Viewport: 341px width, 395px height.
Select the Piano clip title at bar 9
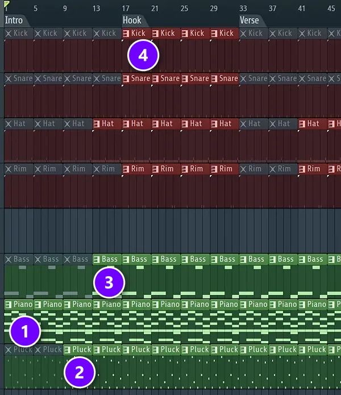pos(82,304)
